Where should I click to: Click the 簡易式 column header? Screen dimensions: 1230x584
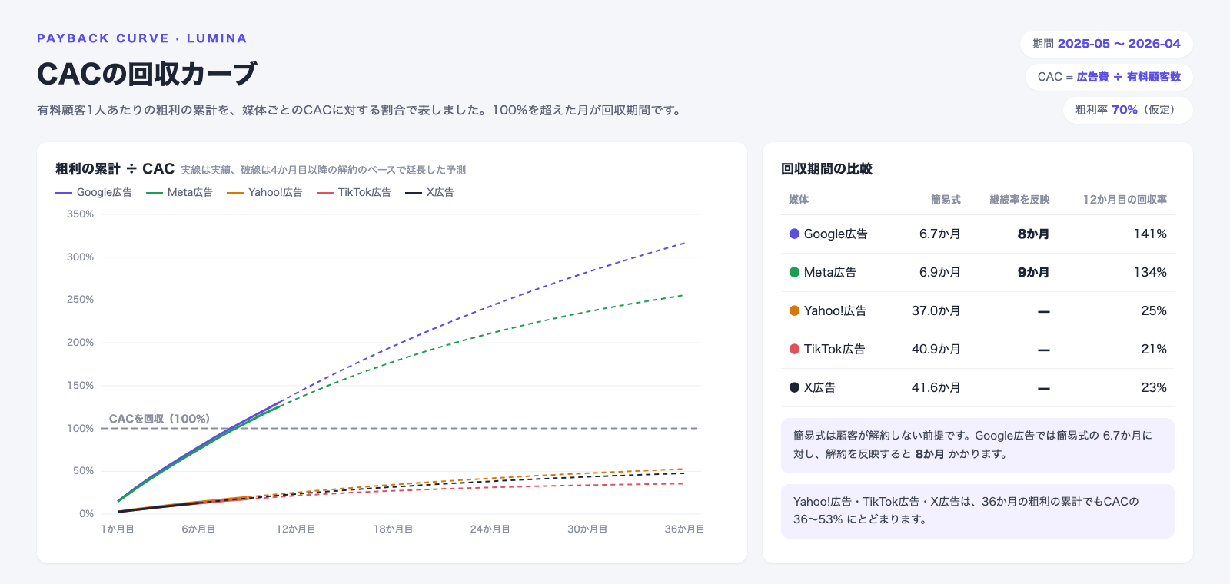click(946, 200)
